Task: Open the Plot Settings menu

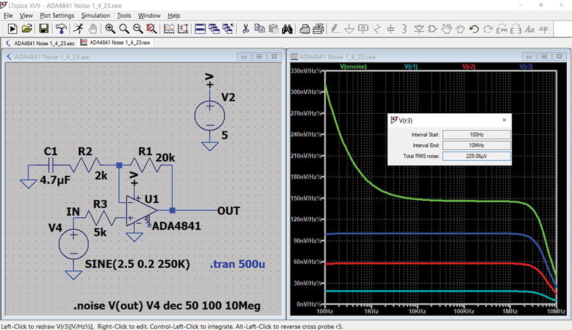Action: pyautogui.click(x=57, y=15)
